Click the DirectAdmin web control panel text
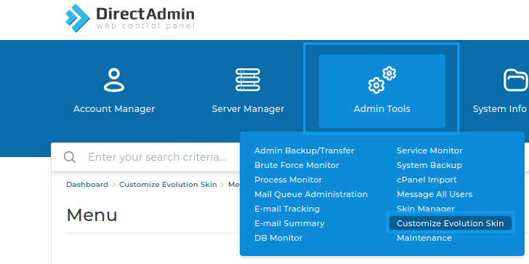The width and height of the screenshot is (529, 264). pyautogui.click(x=145, y=18)
